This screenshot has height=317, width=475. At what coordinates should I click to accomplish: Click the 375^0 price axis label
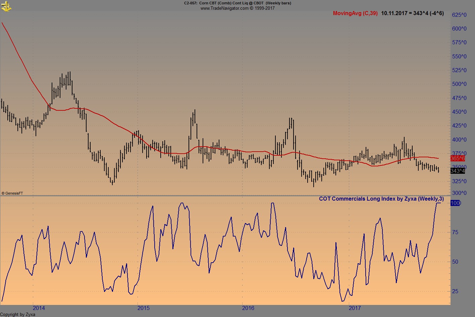click(459, 153)
